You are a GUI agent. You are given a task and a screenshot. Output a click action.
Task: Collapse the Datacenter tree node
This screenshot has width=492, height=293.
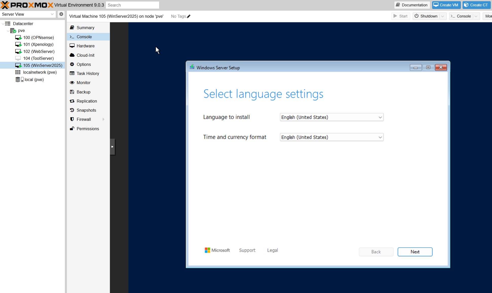pos(3,24)
